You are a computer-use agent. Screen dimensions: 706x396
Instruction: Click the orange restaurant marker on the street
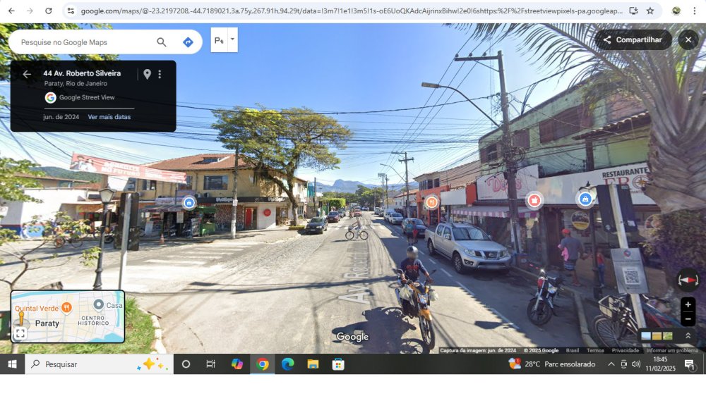pyautogui.click(x=431, y=202)
